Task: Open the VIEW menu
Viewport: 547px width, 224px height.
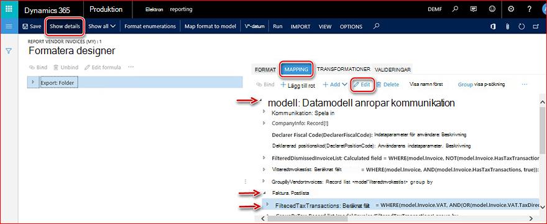Action: click(x=325, y=27)
